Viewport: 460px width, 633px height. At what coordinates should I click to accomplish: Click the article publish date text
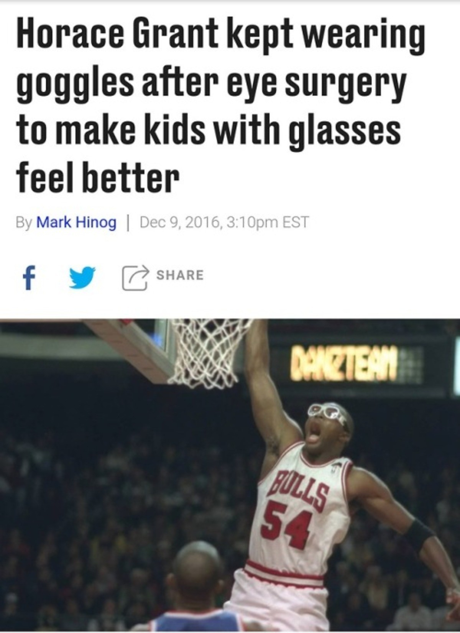click(x=224, y=222)
